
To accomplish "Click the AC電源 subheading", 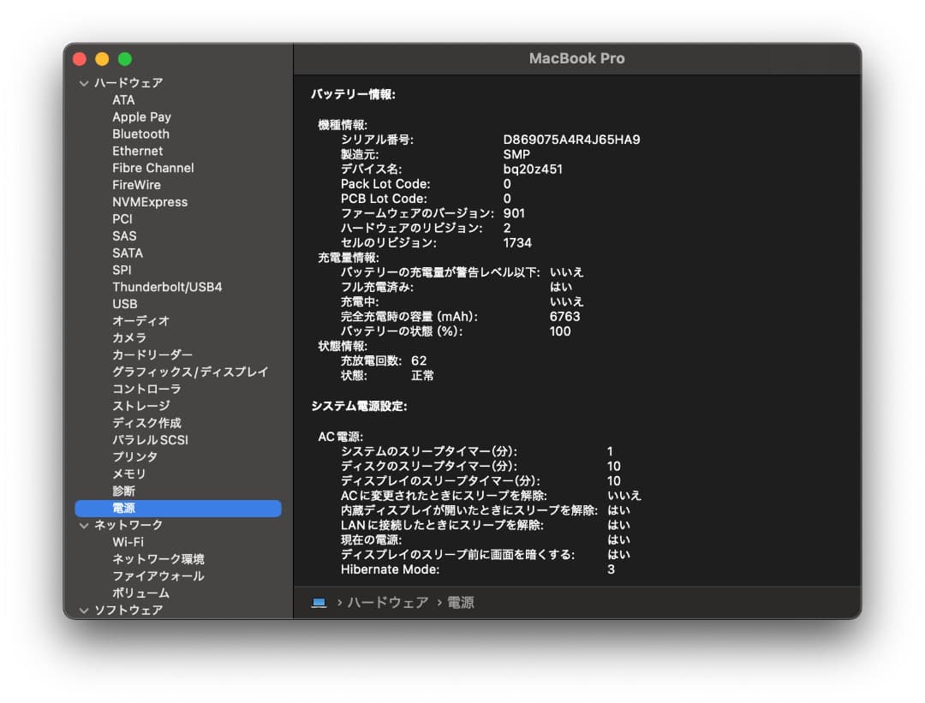I will tap(340, 437).
